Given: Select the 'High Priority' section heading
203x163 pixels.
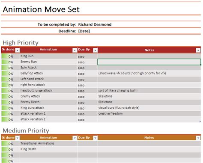Looking at the screenshot, I should (x=21, y=43).
